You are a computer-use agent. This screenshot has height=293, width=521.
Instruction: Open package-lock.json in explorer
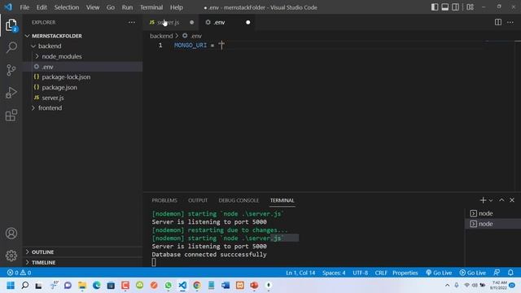point(83,77)
